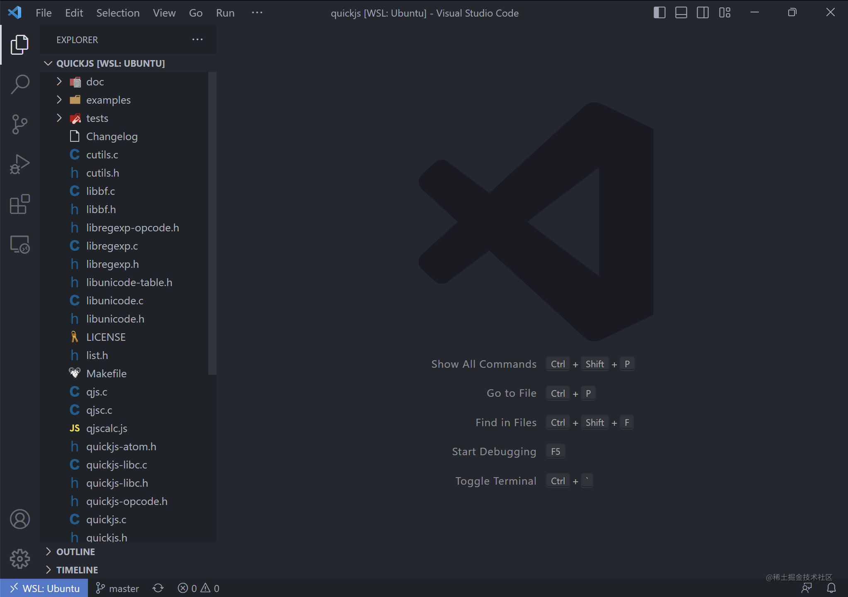Open the Notifications bell

(x=831, y=588)
